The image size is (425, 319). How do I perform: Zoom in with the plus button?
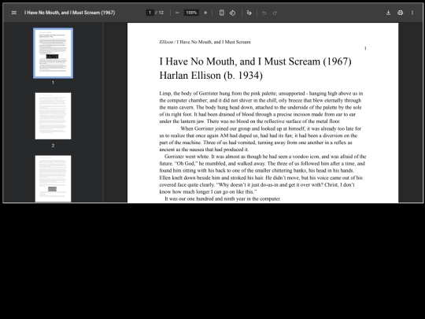pyautogui.click(x=205, y=13)
